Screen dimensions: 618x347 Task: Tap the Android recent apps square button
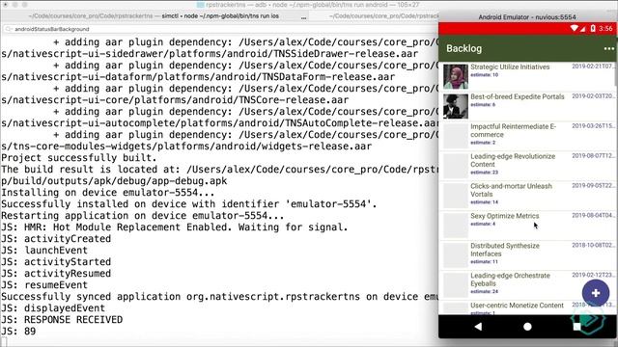[x=577, y=327]
